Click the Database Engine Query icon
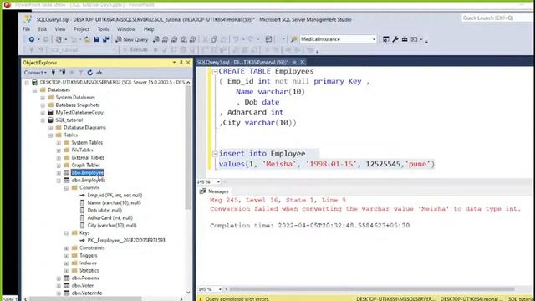535x301 pixels. [x=156, y=39]
